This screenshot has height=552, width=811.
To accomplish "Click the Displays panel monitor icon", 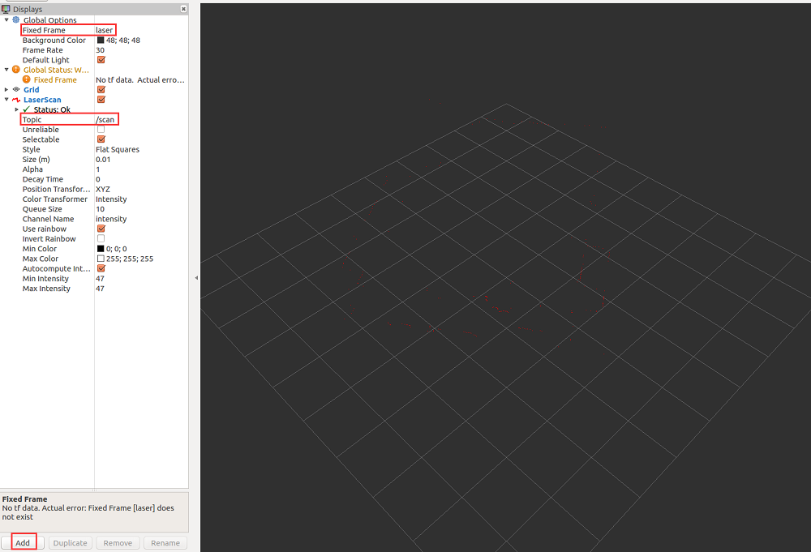I will point(6,9).
